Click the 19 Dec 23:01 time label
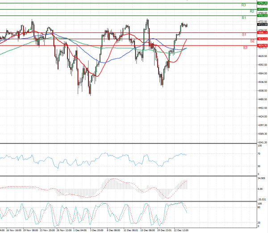Screen dimensions: 268x233 (x=164, y=230)
